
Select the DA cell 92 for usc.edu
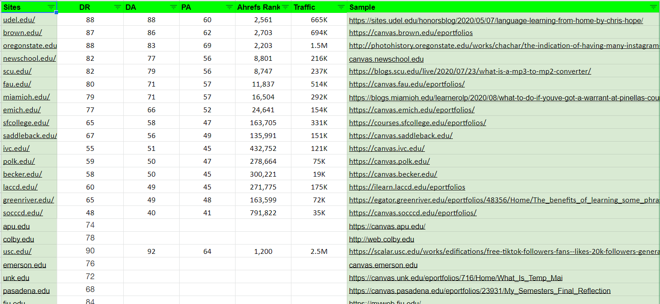(152, 252)
